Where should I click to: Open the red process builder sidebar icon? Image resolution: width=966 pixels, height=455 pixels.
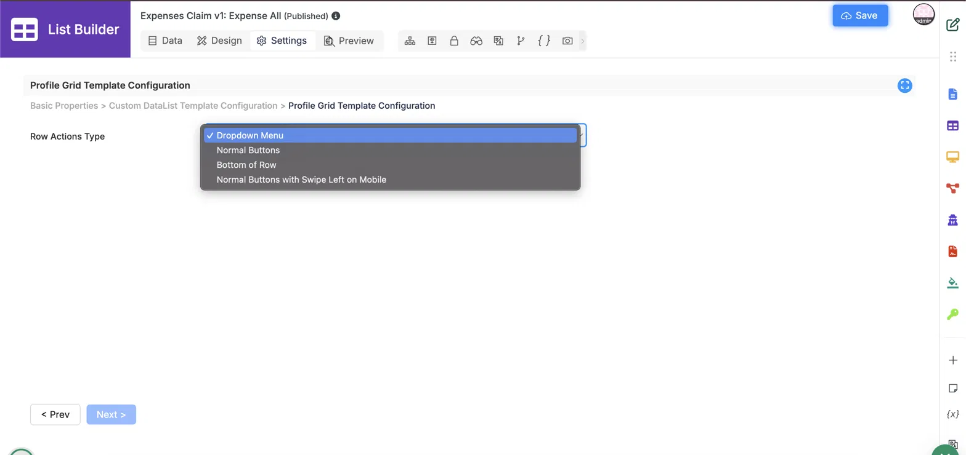click(952, 188)
